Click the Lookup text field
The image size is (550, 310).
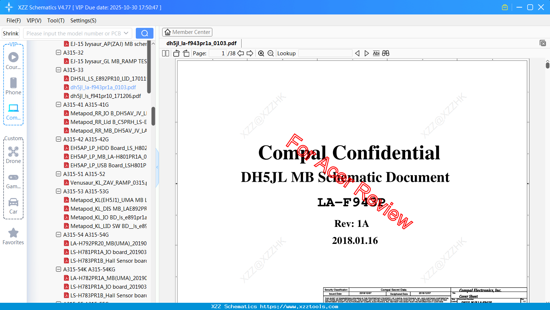(x=325, y=53)
